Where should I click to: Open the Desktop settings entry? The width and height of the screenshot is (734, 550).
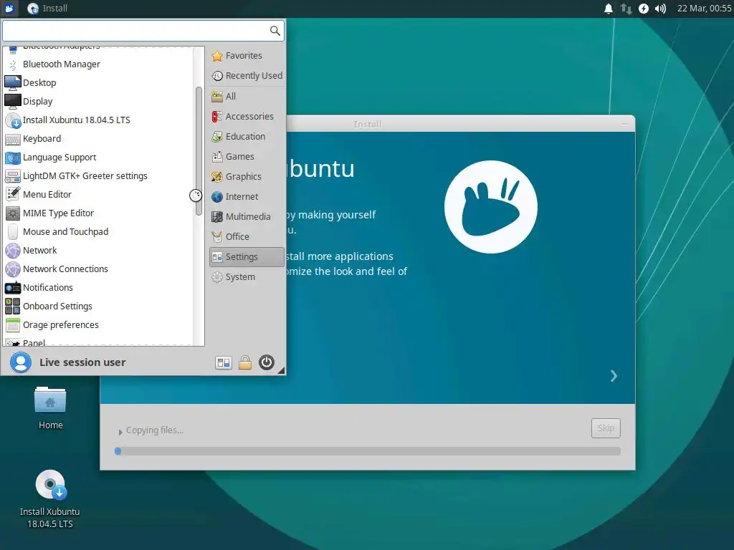pyautogui.click(x=98, y=83)
